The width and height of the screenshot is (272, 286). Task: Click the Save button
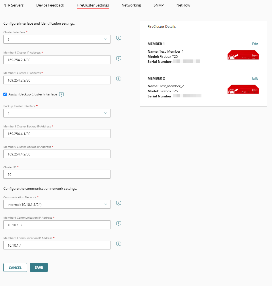[x=39, y=267]
